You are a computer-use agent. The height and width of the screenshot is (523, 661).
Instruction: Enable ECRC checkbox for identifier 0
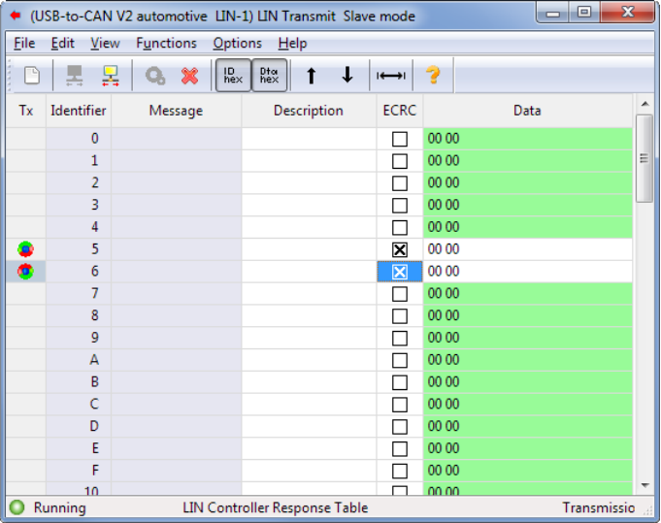[x=400, y=139]
